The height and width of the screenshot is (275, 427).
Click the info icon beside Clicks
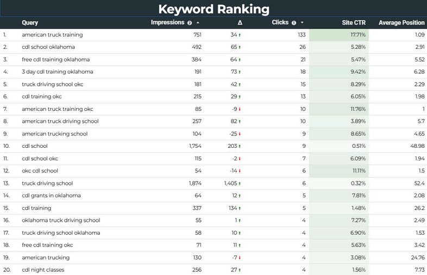294,23
